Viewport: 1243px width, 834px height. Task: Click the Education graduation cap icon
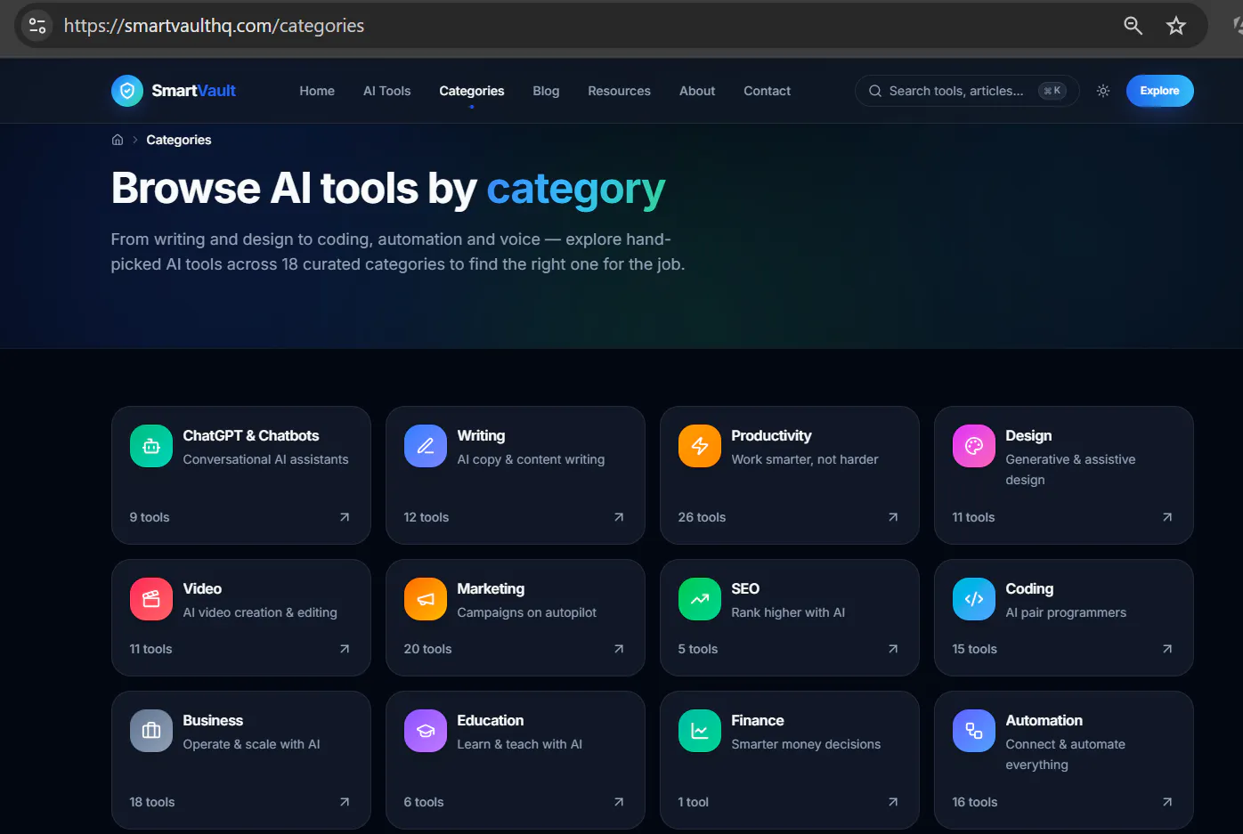point(426,731)
